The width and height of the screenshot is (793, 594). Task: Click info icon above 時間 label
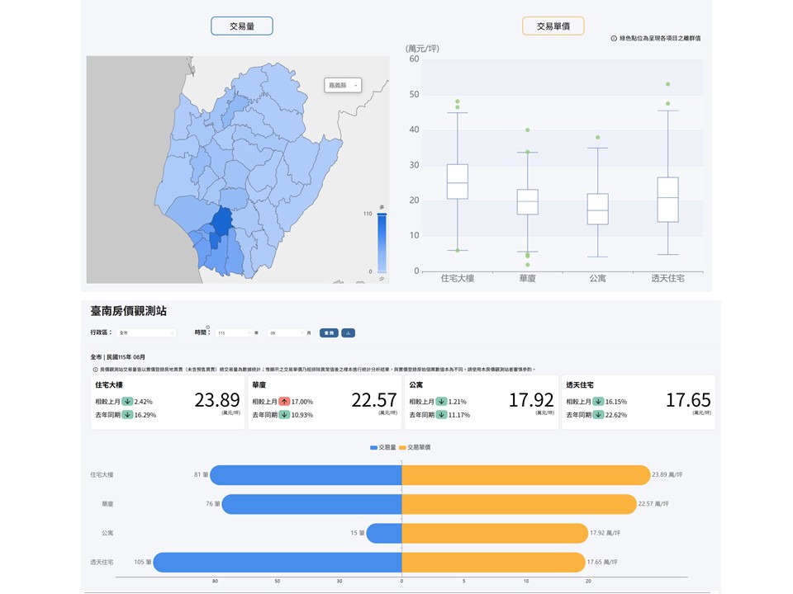point(208,328)
